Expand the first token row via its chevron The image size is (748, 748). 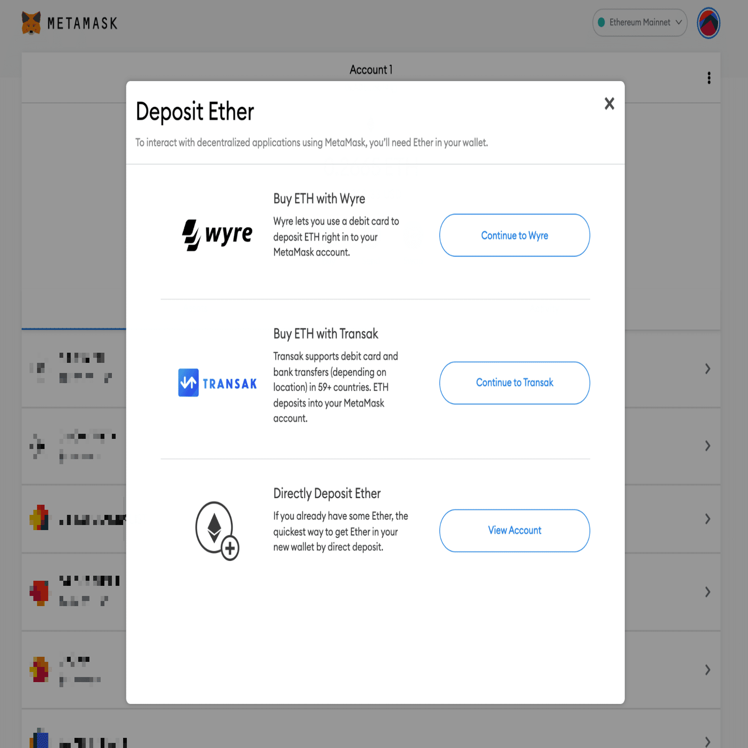coord(707,368)
